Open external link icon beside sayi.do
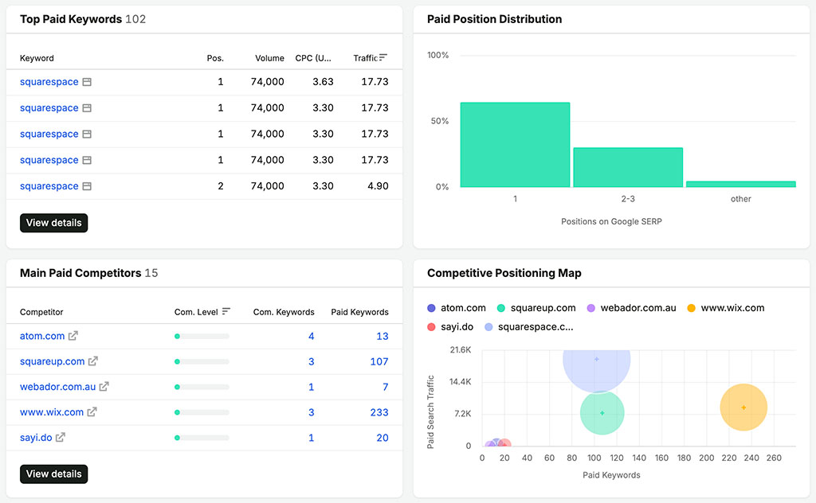Viewport: 816px width, 503px height. 61,438
